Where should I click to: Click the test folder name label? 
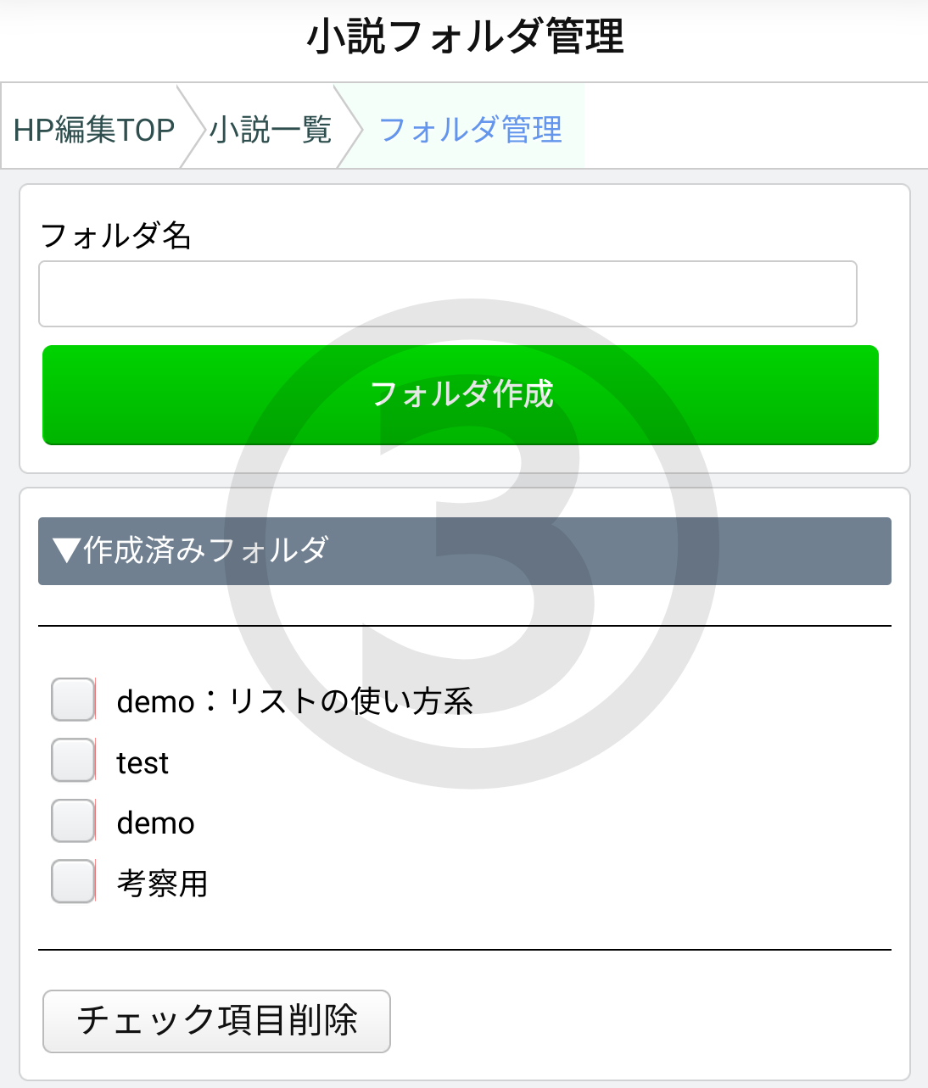pos(143,763)
